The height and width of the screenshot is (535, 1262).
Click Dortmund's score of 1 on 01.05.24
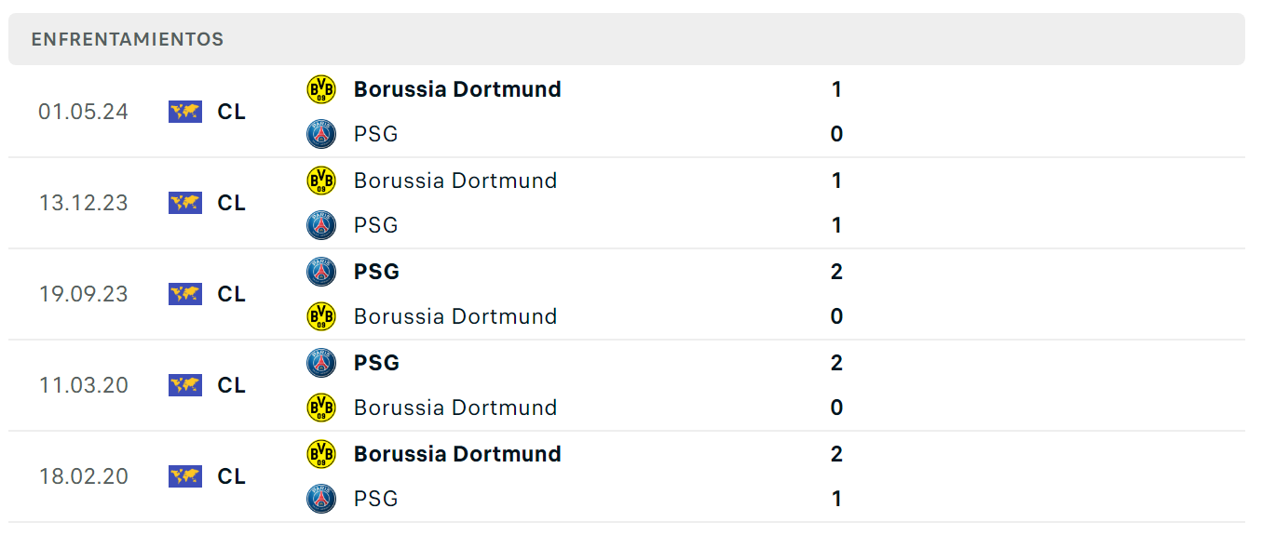[836, 89]
